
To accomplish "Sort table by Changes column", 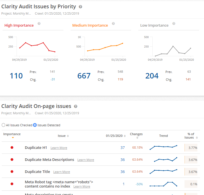I will 137,138.
